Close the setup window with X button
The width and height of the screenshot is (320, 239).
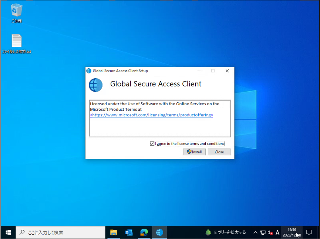tap(227, 71)
